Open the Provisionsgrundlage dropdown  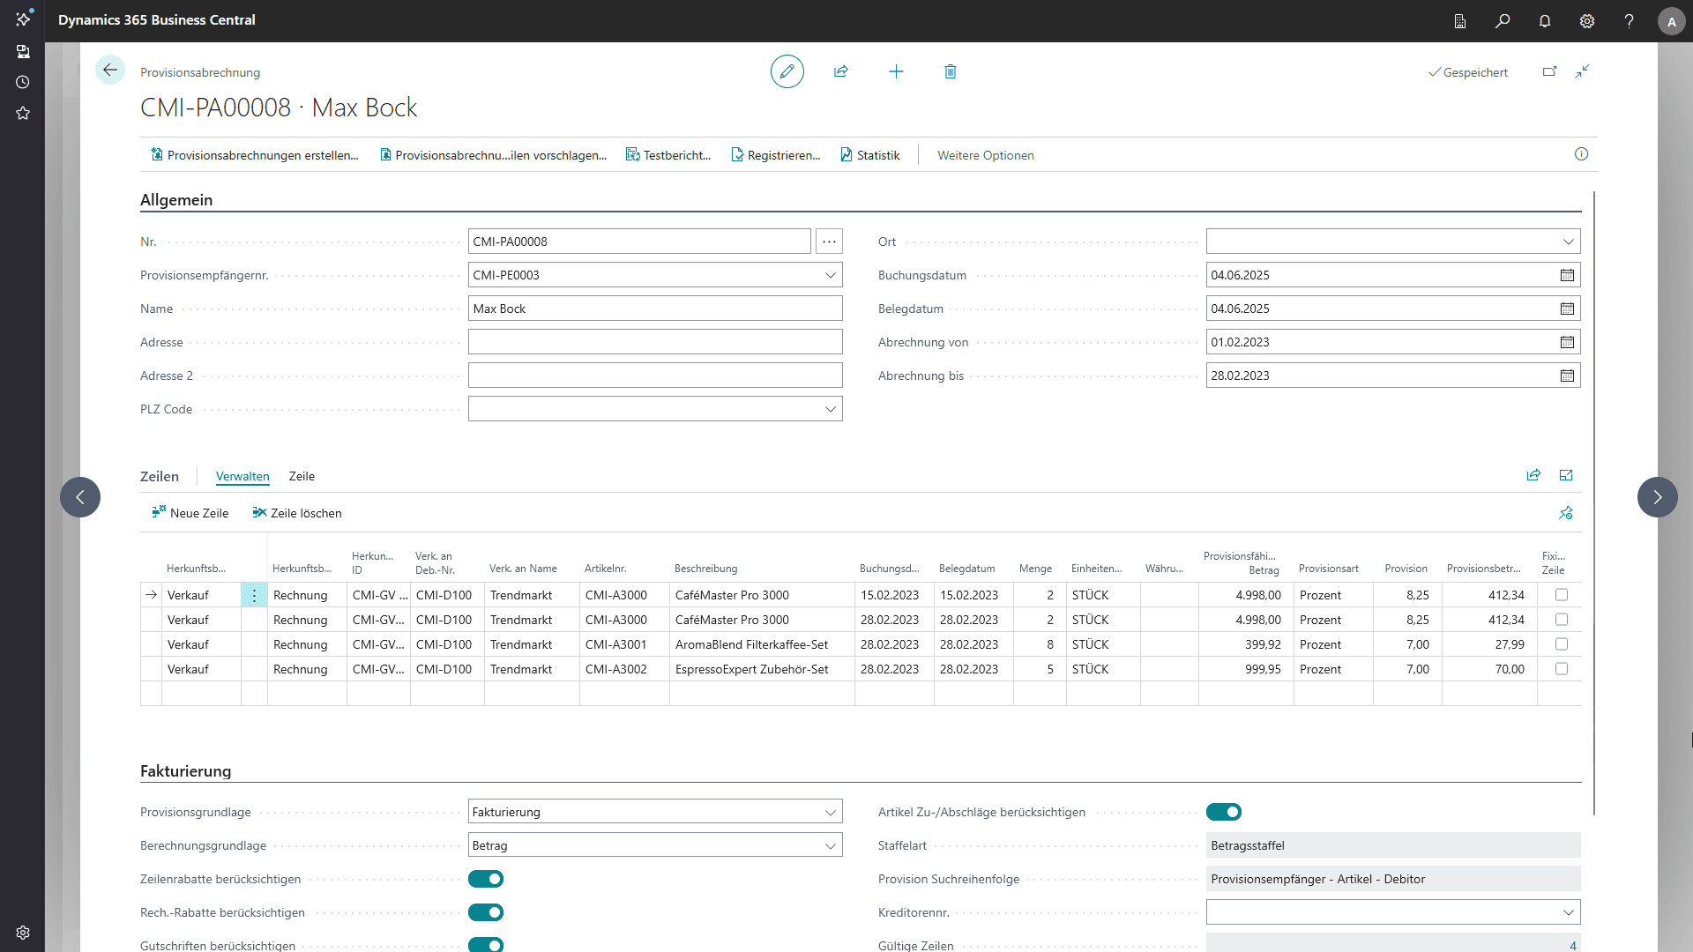[x=830, y=812]
